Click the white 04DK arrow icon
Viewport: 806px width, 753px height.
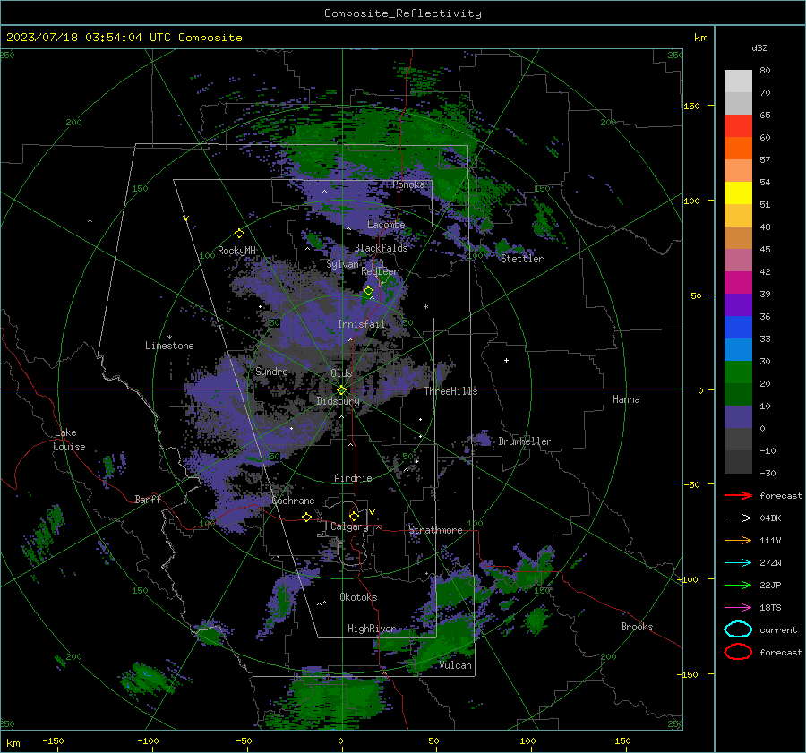tap(738, 518)
